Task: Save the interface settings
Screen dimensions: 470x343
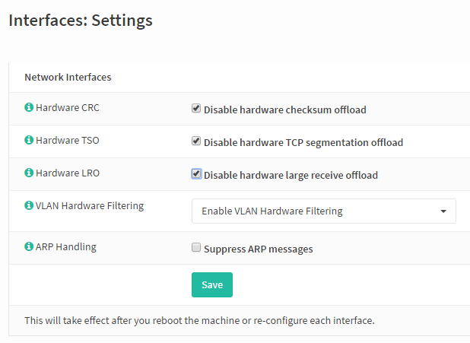Action: pos(212,285)
